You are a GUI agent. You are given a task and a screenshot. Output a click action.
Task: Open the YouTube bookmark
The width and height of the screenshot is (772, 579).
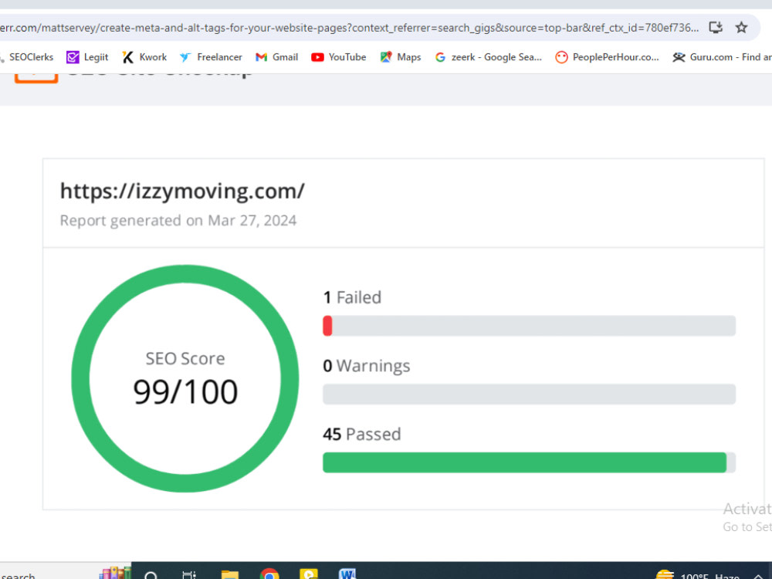339,57
